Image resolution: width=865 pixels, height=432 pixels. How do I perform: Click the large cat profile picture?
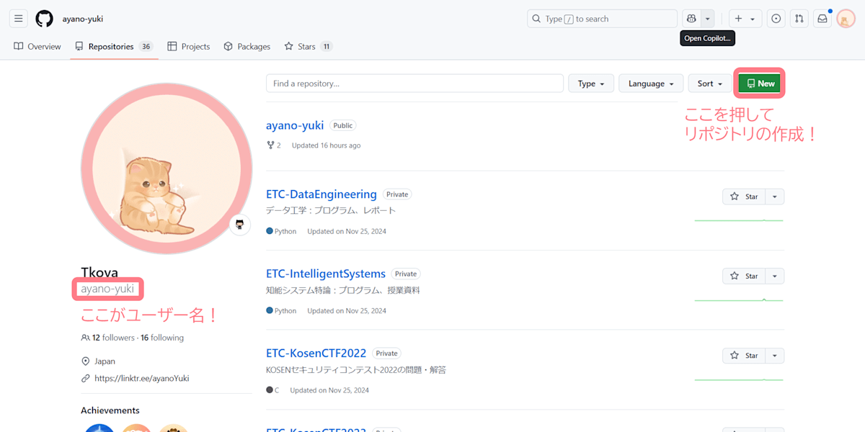click(167, 168)
